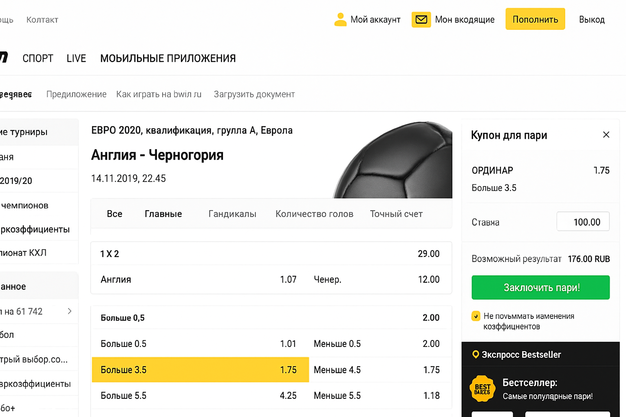Open the inbox envelope icon
Screen dimensions: 626x417
point(421,20)
